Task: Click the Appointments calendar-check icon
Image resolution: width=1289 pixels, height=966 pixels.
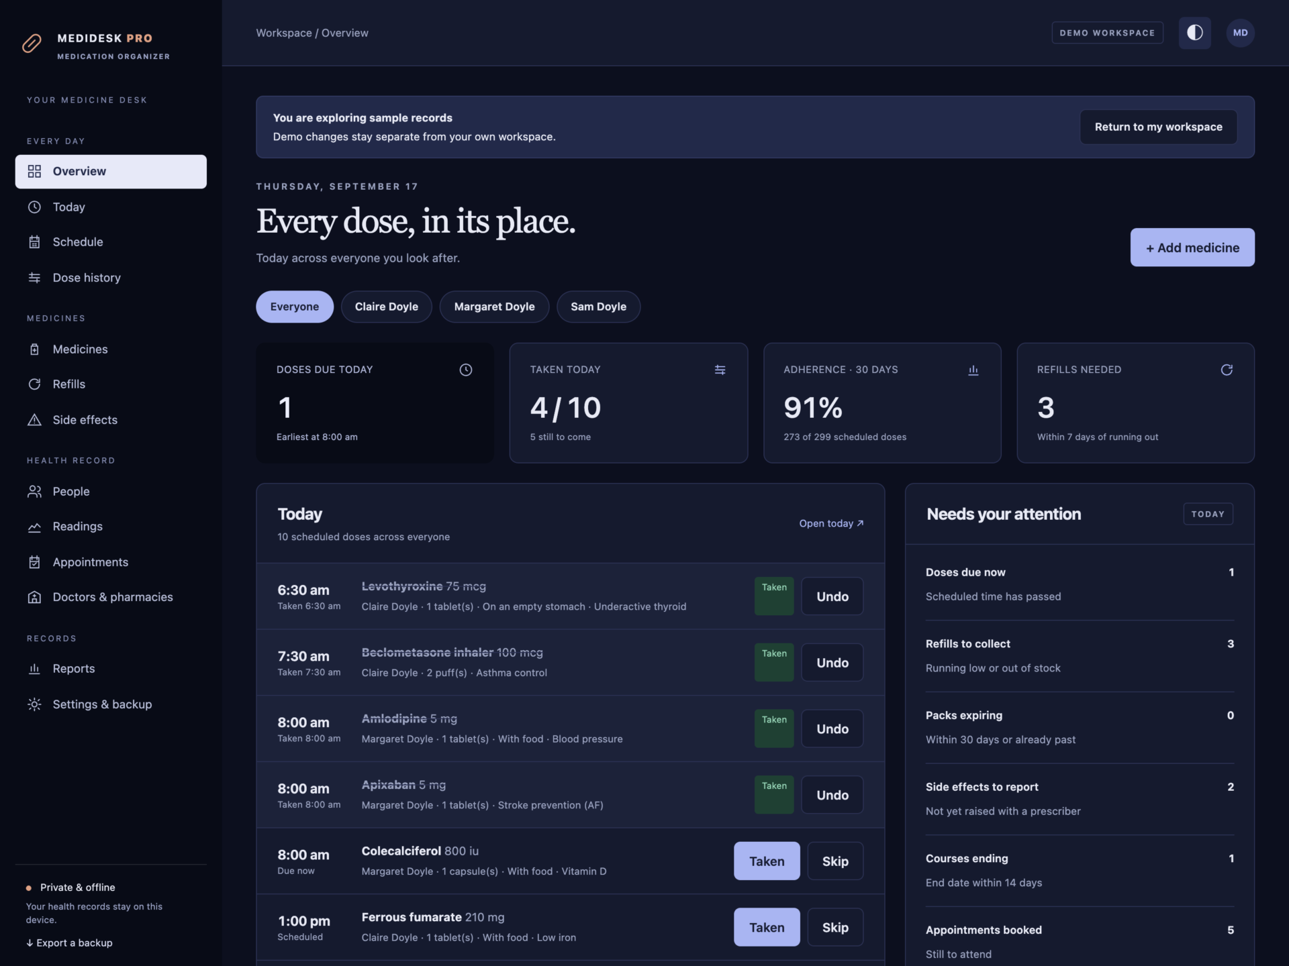Action: (34, 562)
